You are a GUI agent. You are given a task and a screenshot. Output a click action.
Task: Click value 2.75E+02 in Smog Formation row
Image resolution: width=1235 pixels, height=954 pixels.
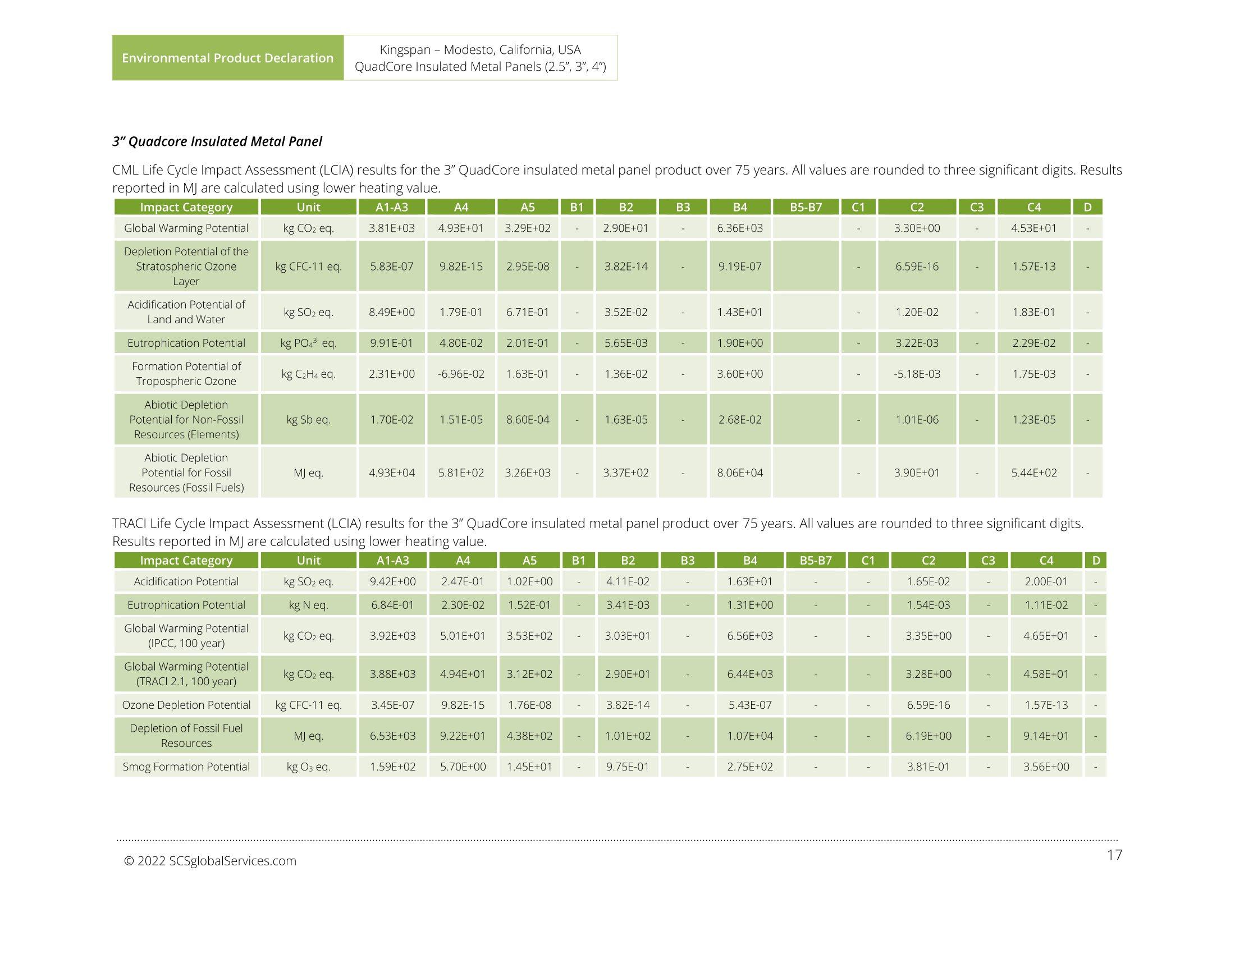[x=750, y=767]
